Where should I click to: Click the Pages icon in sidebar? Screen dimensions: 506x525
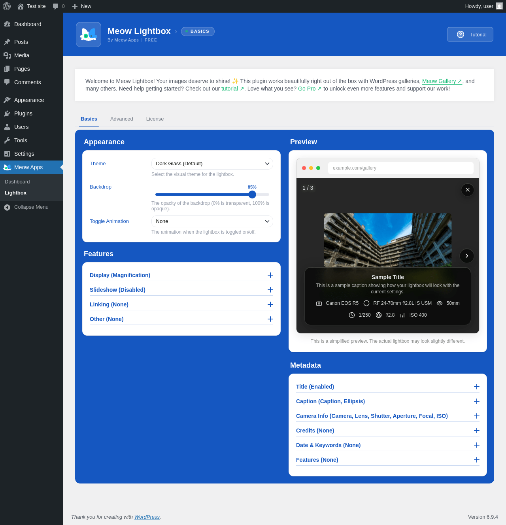click(x=7, y=69)
